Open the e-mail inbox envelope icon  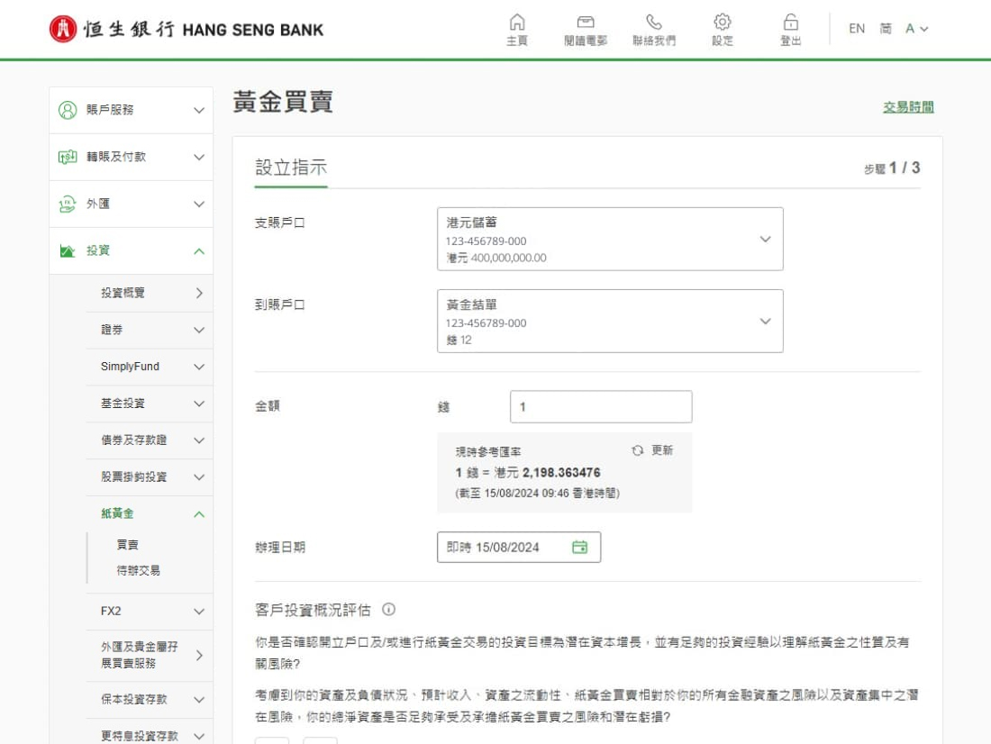point(586,22)
